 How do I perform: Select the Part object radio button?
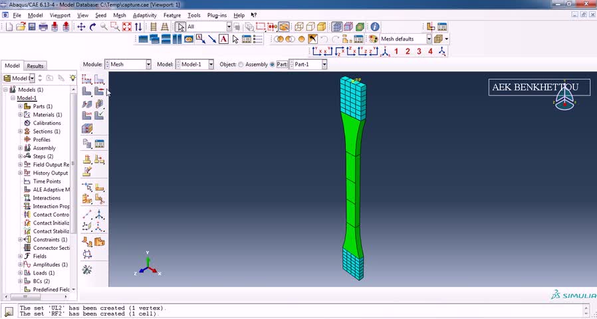point(272,64)
